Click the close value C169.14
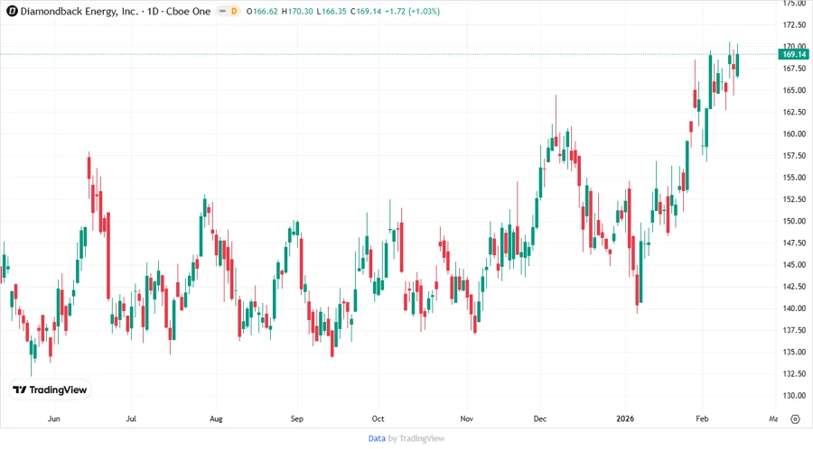 366,11
